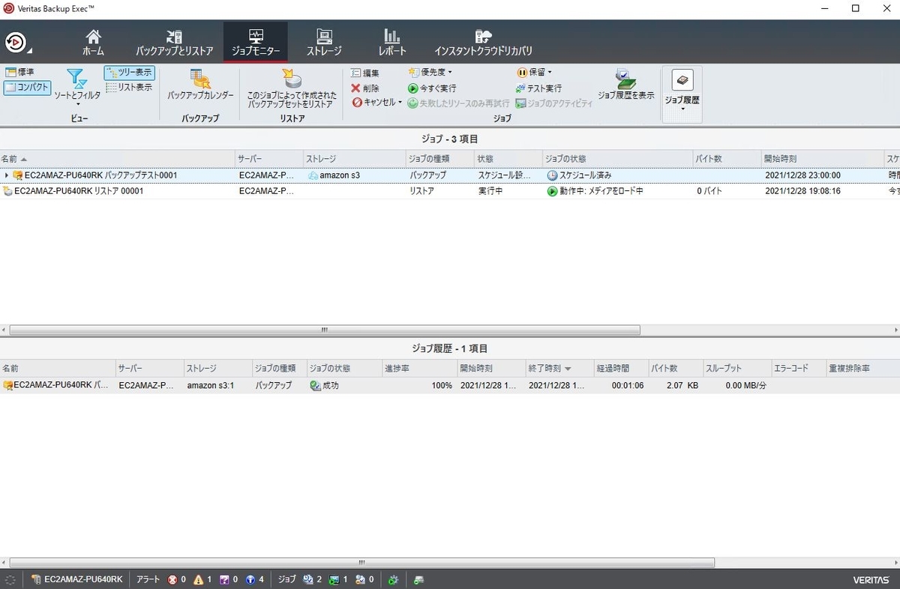Click the held jobs count icon

click(360, 579)
